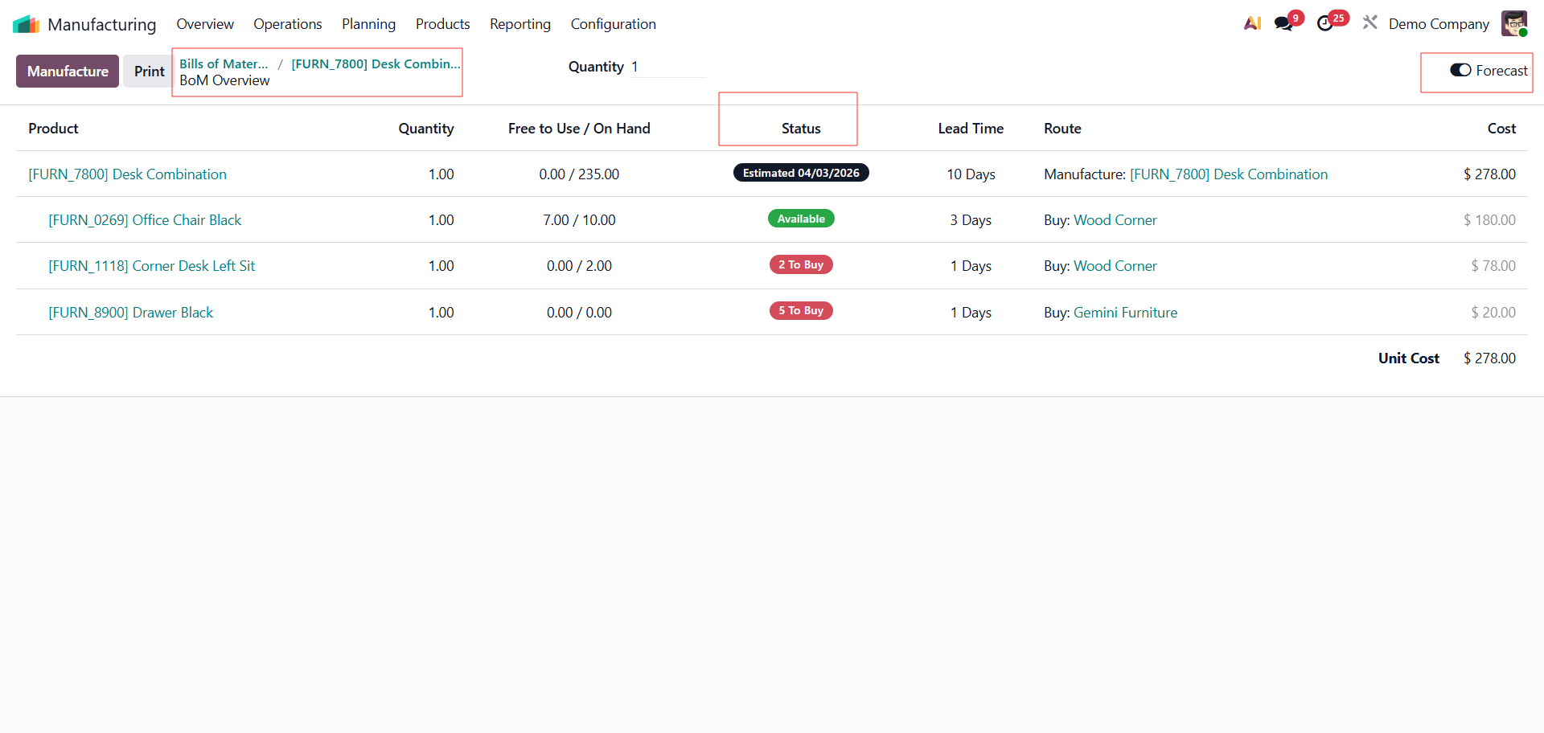Expand the Configuration menu dropdown
Viewport: 1544px width, 733px height.
tap(613, 24)
